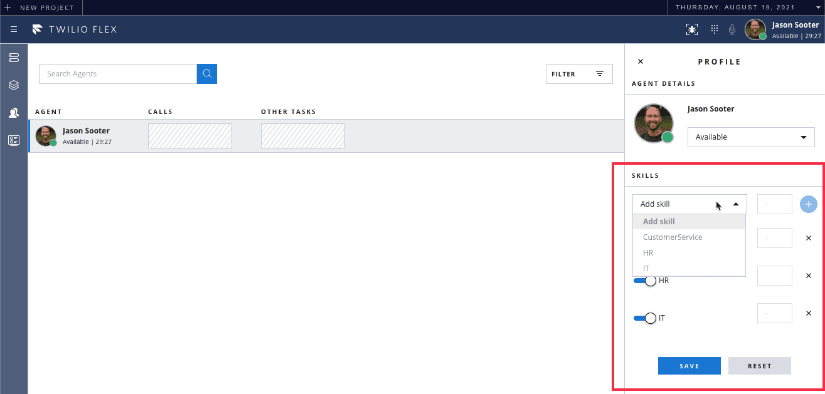Click the Teams layers icon in sidebar
The width and height of the screenshot is (825, 394).
14,85
